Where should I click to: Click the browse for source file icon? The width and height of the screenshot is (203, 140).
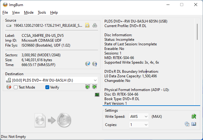[x=87, y=26]
